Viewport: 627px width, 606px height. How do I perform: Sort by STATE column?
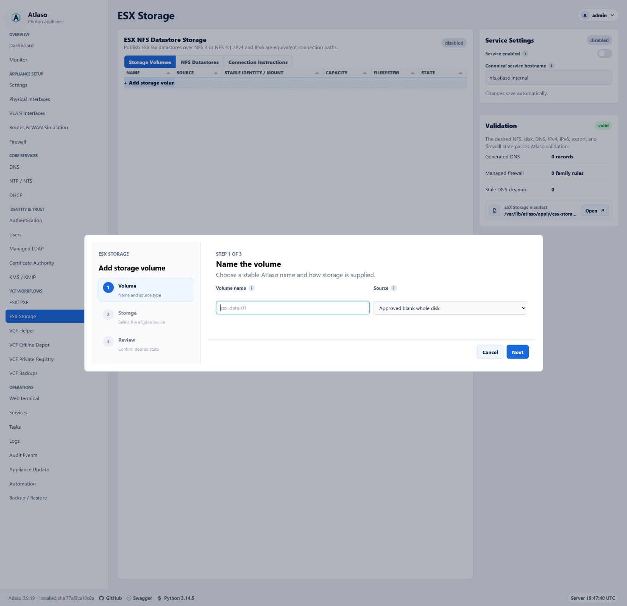click(x=442, y=73)
